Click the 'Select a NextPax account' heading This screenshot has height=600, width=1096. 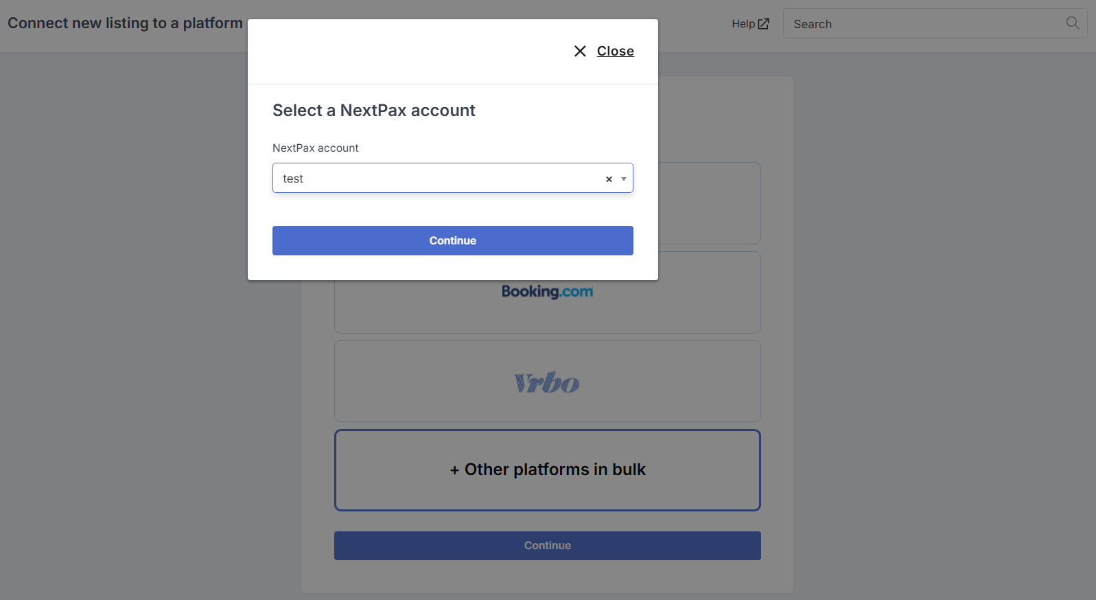click(x=374, y=111)
